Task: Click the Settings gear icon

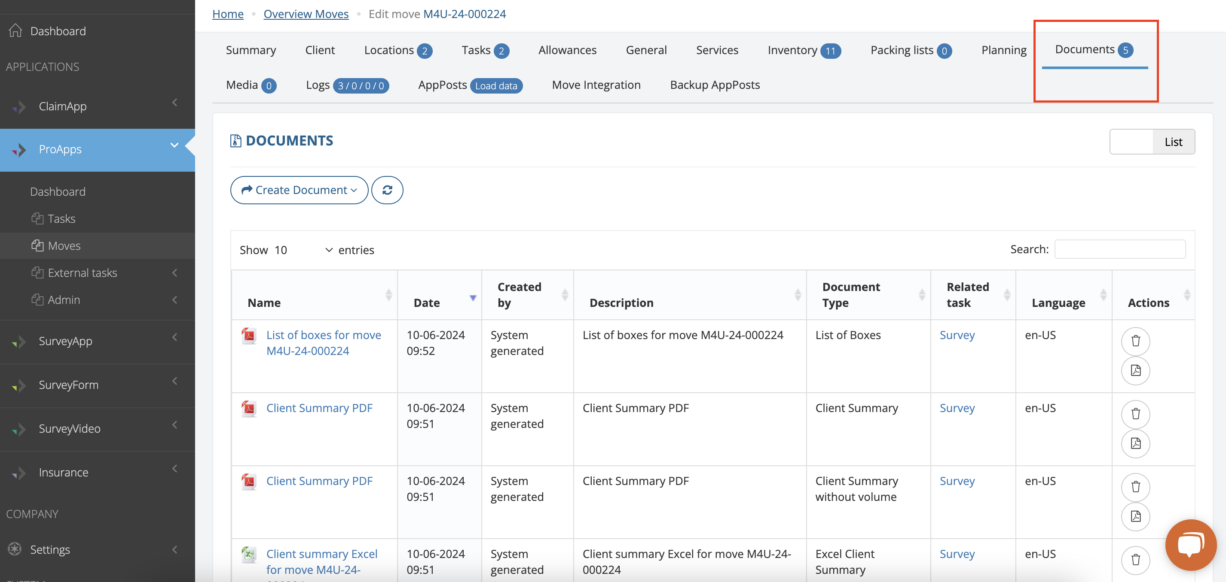Action: coord(15,549)
